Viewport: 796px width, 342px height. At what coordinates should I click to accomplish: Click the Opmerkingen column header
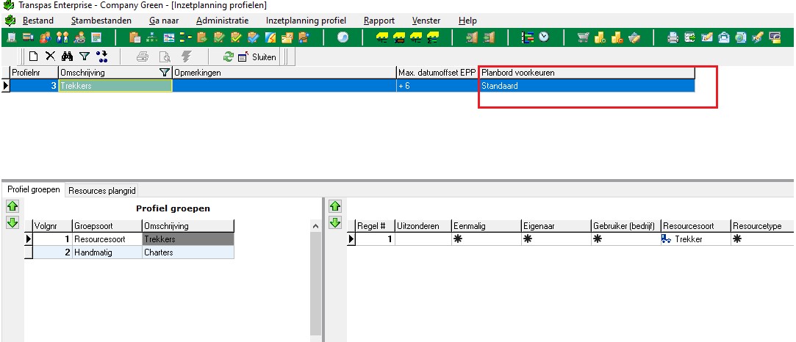pyautogui.click(x=284, y=73)
